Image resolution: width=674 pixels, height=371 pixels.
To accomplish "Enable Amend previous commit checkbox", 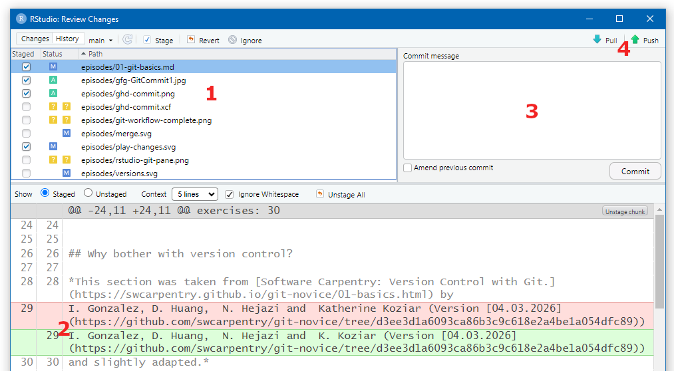I will point(407,168).
